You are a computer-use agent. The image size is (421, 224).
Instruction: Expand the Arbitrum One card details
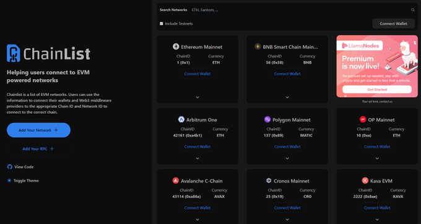tap(197, 158)
